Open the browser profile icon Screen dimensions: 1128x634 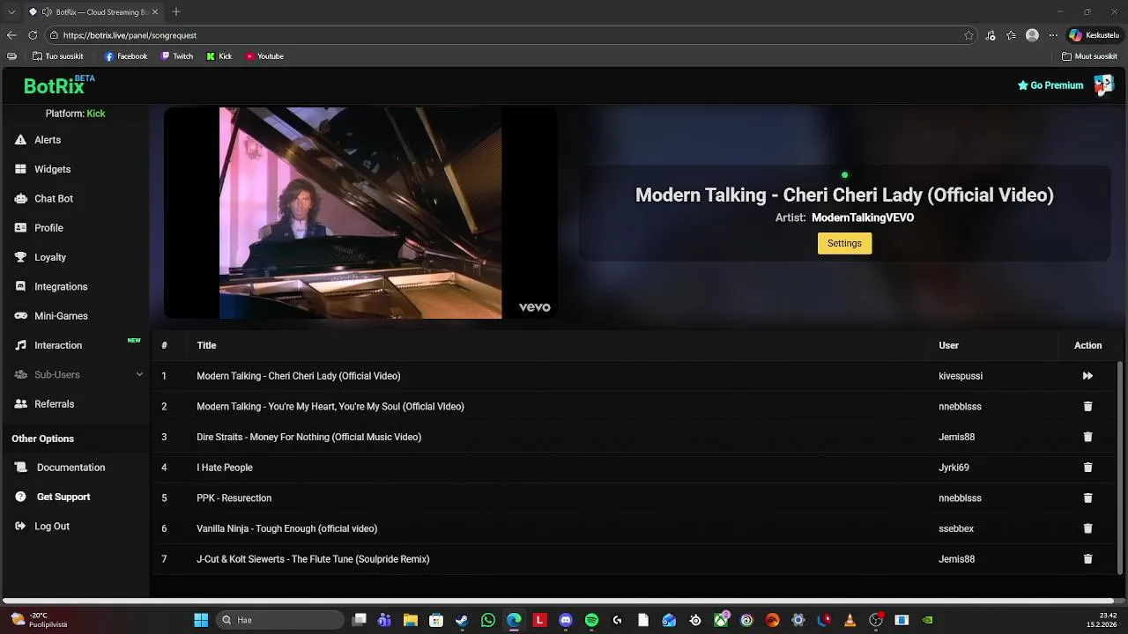tap(1032, 35)
